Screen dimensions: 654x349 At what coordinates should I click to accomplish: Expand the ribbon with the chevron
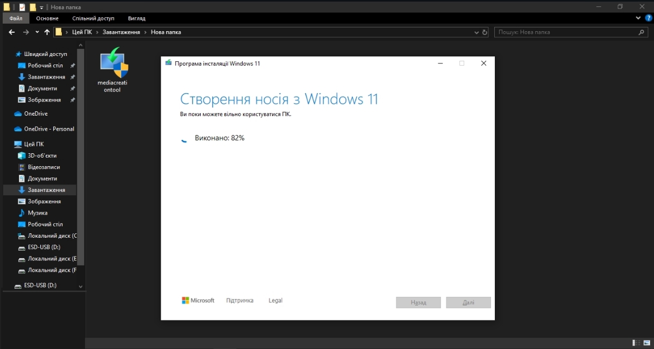pyautogui.click(x=638, y=18)
